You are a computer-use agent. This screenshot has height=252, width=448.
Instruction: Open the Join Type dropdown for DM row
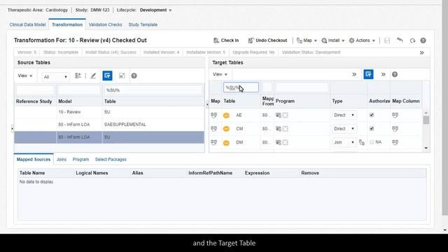[x=344, y=142]
